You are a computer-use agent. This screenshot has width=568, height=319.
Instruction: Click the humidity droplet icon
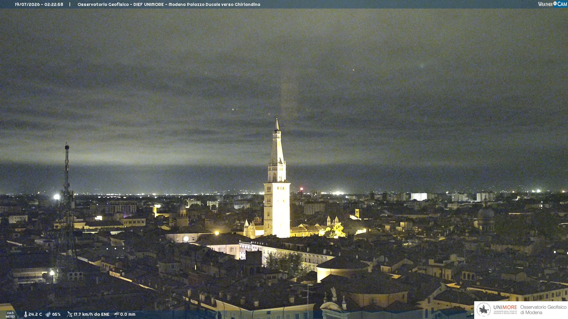click(48, 314)
